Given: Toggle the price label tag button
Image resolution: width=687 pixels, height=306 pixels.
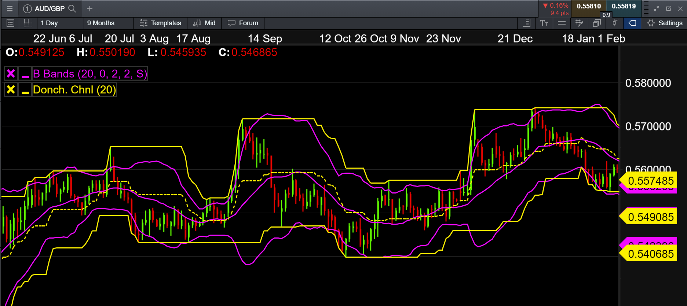Looking at the screenshot, I should [632, 23].
